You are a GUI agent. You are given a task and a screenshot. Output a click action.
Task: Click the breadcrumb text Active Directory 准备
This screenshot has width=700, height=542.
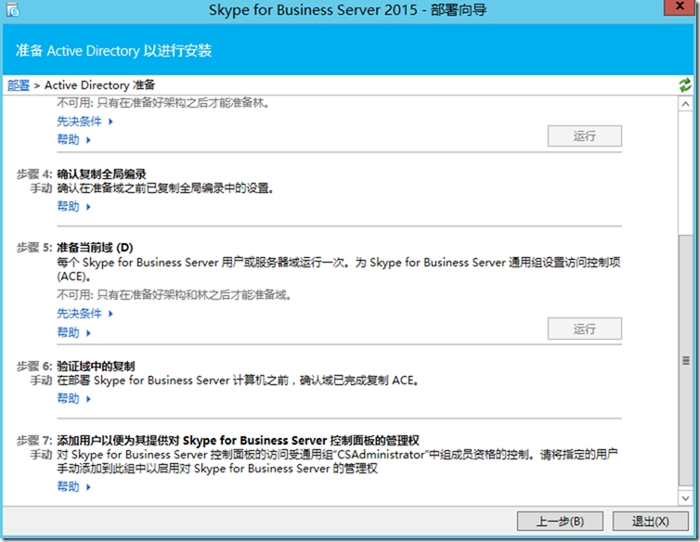pos(100,84)
